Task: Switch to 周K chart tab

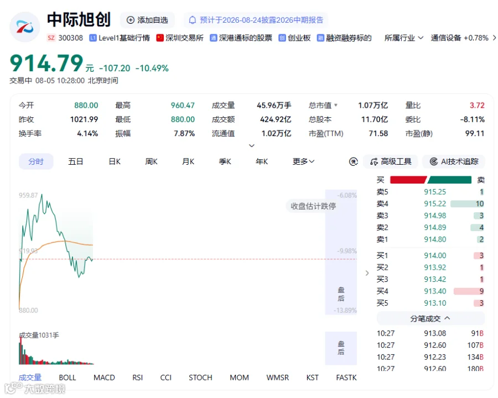Action: coord(151,161)
